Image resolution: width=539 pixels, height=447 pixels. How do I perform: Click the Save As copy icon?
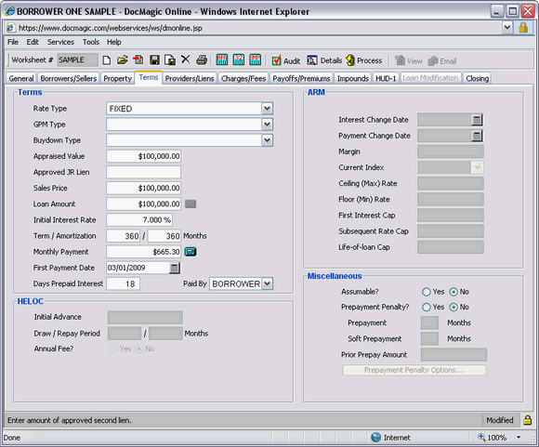pos(170,60)
